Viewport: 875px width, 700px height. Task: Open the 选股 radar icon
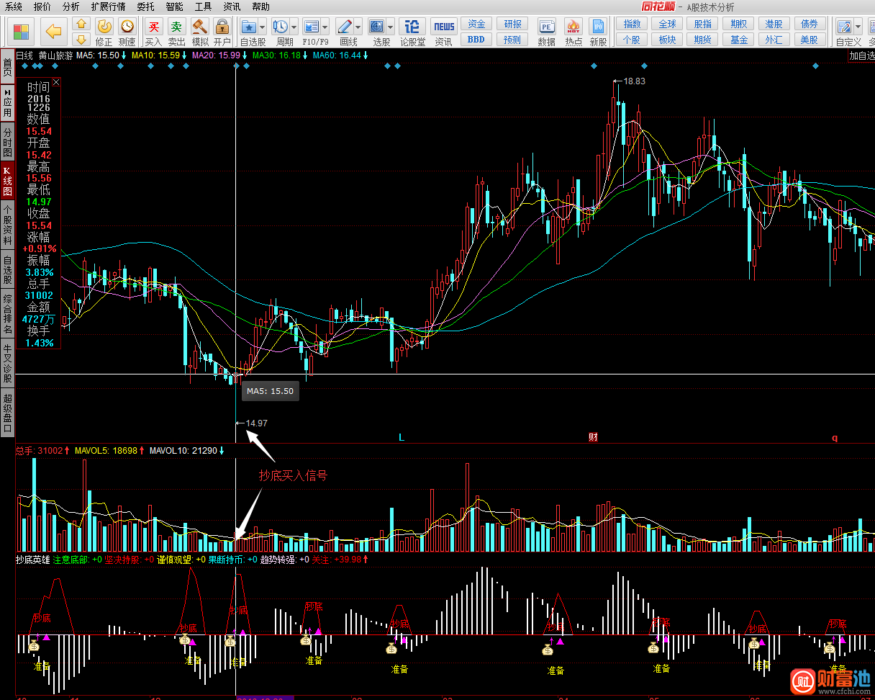[x=377, y=27]
